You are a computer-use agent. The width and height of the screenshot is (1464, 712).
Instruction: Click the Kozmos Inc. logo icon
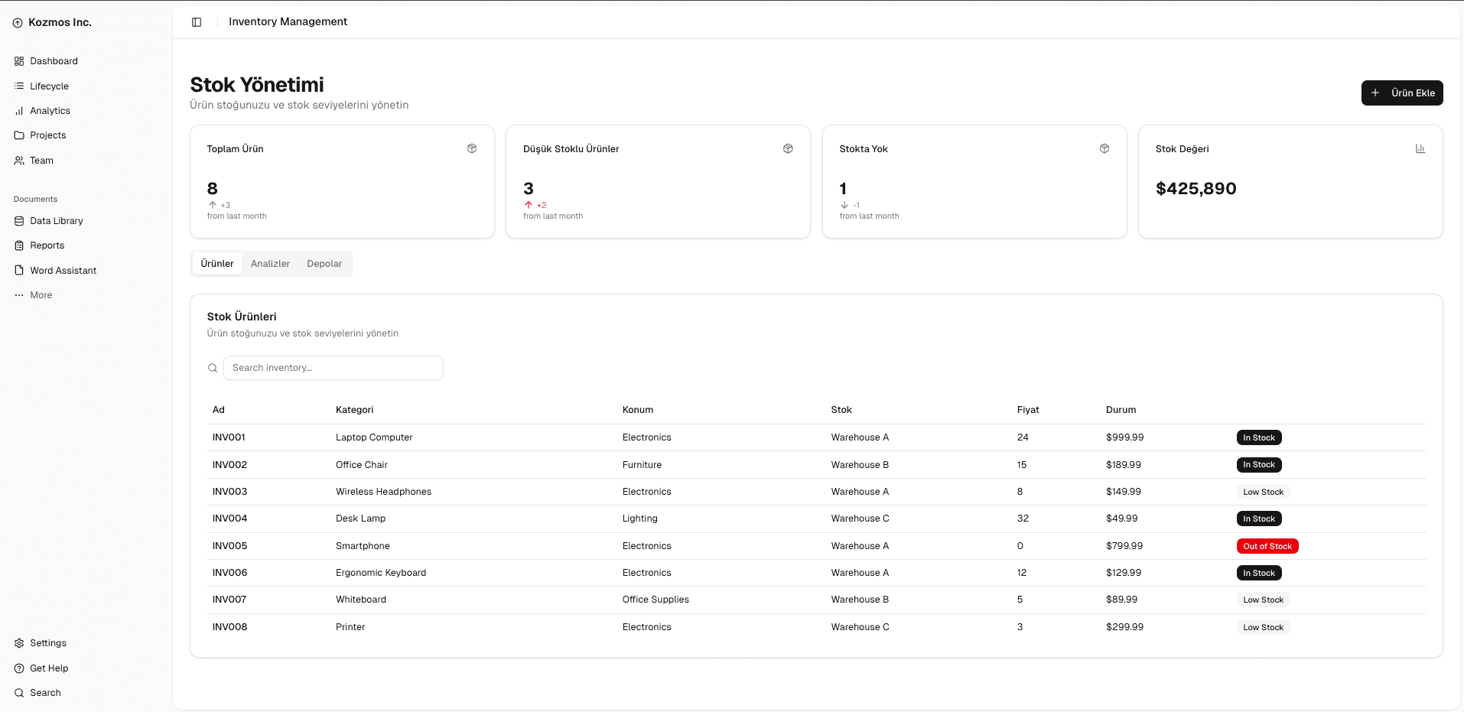[x=18, y=23]
